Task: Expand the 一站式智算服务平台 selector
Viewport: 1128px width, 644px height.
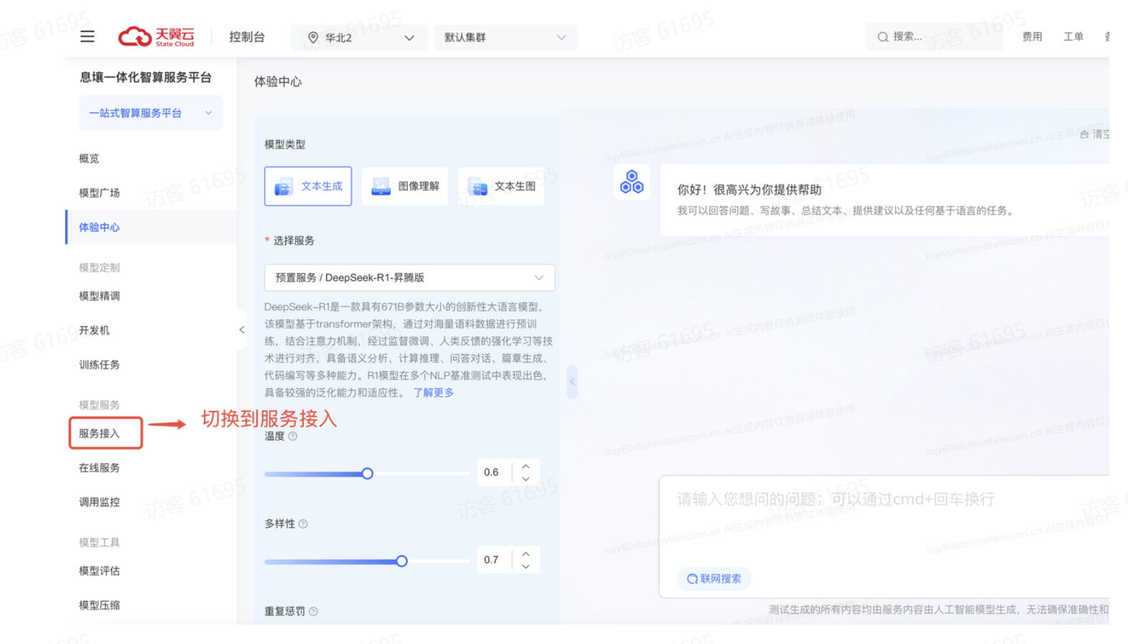Action: click(x=151, y=113)
